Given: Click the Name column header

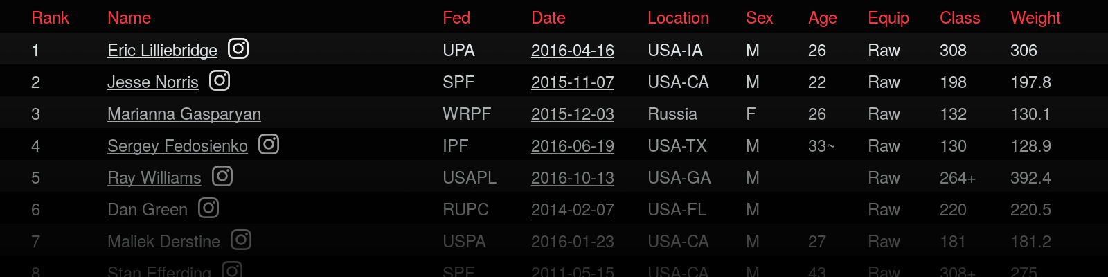Looking at the screenshot, I should click(x=129, y=18).
